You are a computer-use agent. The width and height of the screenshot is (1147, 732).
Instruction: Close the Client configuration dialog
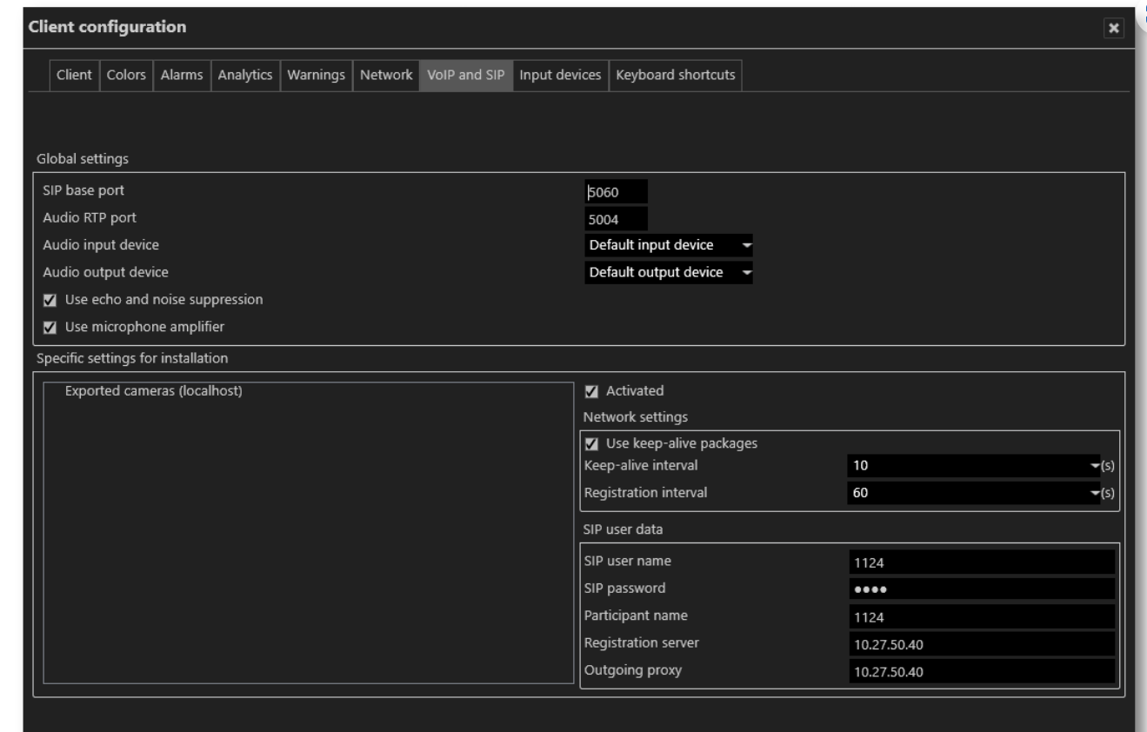(1113, 28)
